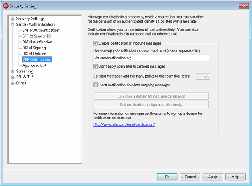Viewport: 252px width, 186px height.
Task: Expand the Other tree node
Action: click(13, 83)
